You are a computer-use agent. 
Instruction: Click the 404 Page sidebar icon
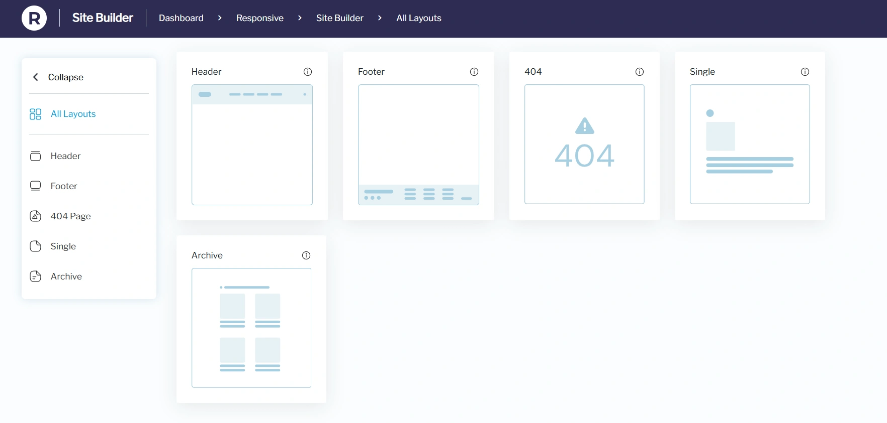tap(36, 216)
